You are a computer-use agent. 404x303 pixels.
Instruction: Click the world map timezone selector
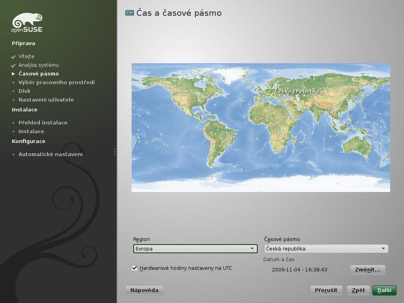point(261,128)
